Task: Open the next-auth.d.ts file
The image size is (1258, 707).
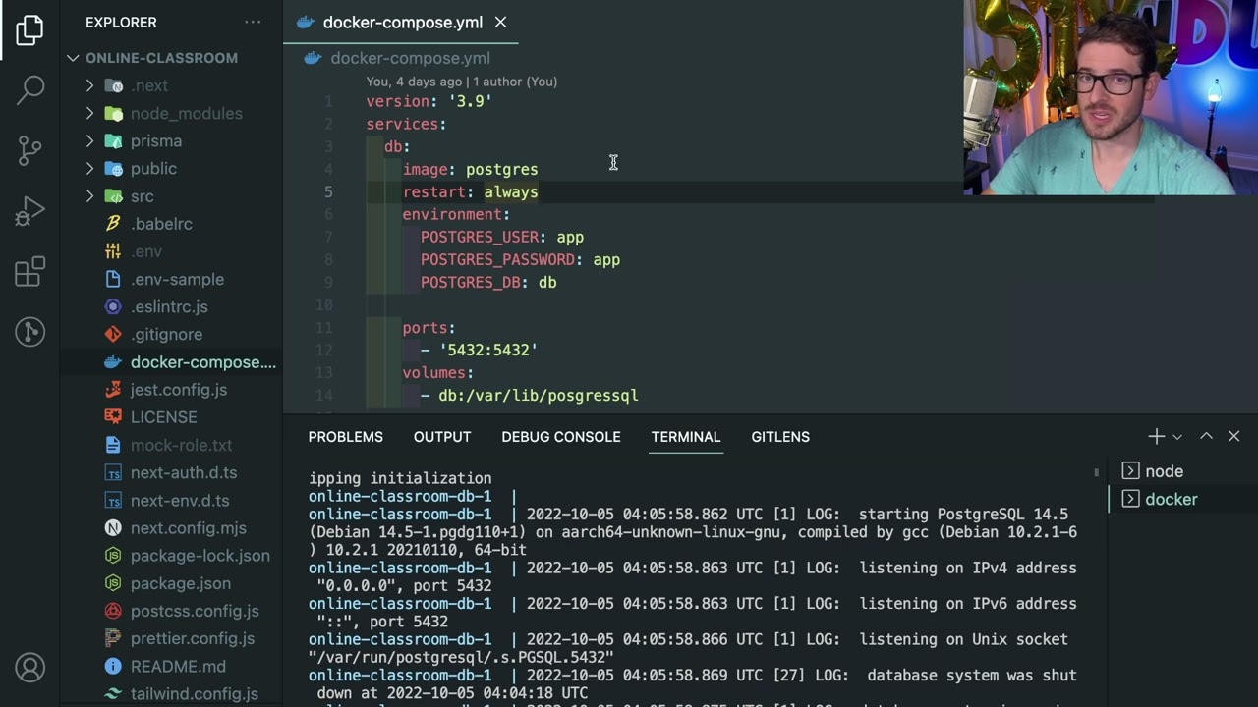Action: pos(184,472)
